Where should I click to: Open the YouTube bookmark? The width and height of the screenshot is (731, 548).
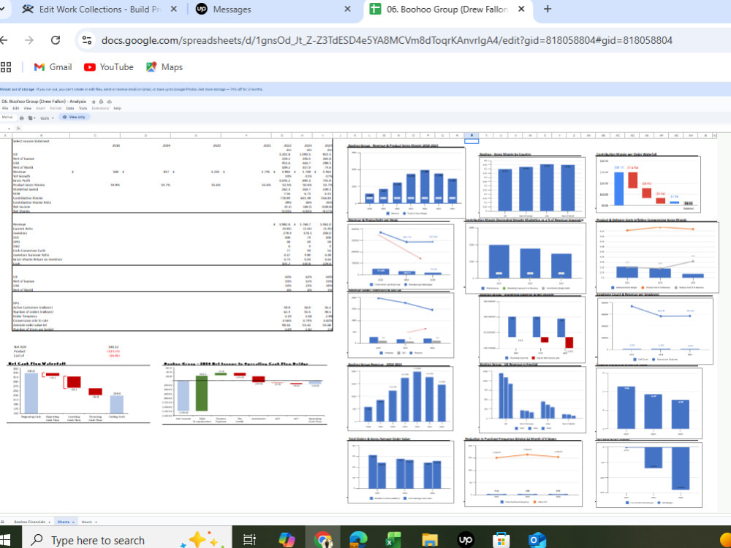pyautogui.click(x=109, y=67)
